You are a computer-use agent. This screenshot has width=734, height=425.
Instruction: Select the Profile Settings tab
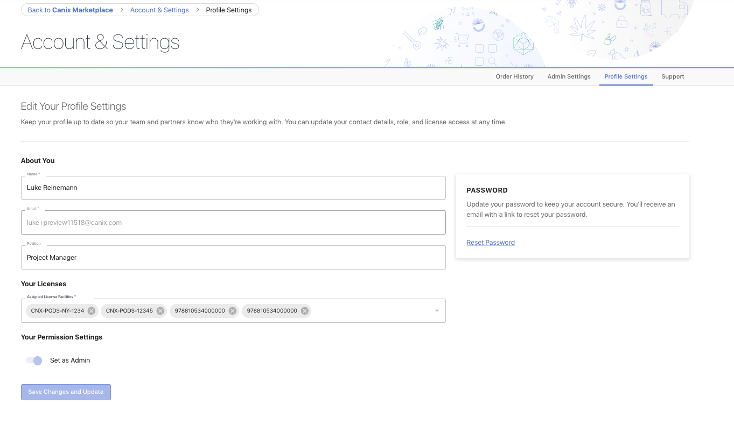pos(626,76)
